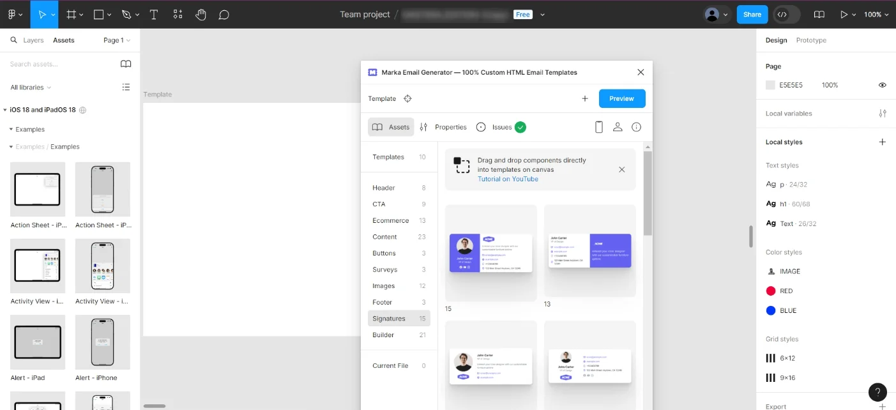The image size is (896, 410).
Task: Select the Hand tool
Action: pos(201,14)
